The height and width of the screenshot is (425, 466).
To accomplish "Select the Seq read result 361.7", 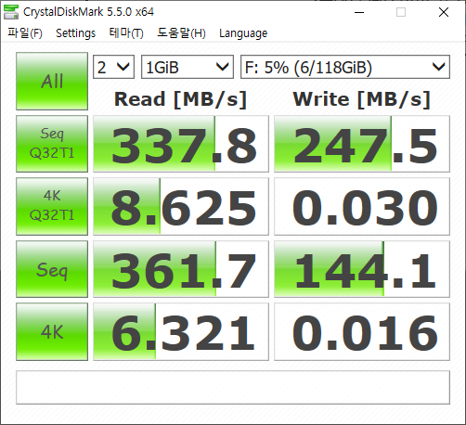I will point(181,269).
